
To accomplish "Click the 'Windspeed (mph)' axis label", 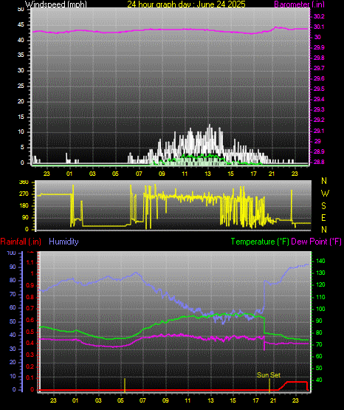I will 56,4.
